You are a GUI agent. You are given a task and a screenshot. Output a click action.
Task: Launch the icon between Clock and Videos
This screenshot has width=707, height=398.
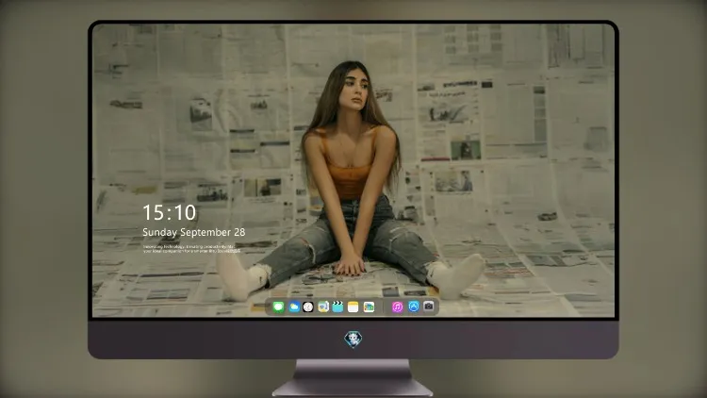tap(323, 307)
